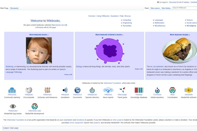197x131 pixels.
Task: Open the Stuttering book link
Action: (x=9, y=67)
